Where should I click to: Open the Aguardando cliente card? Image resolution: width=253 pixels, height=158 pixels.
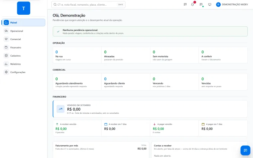(126, 82)
